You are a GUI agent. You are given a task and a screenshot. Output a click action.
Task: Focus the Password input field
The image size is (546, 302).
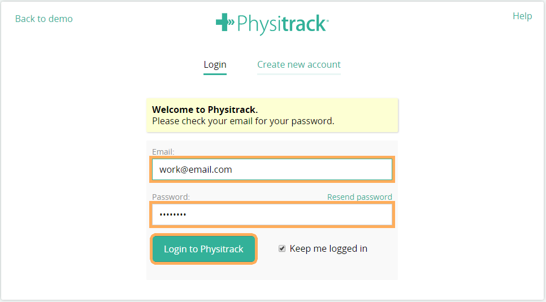click(272, 215)
